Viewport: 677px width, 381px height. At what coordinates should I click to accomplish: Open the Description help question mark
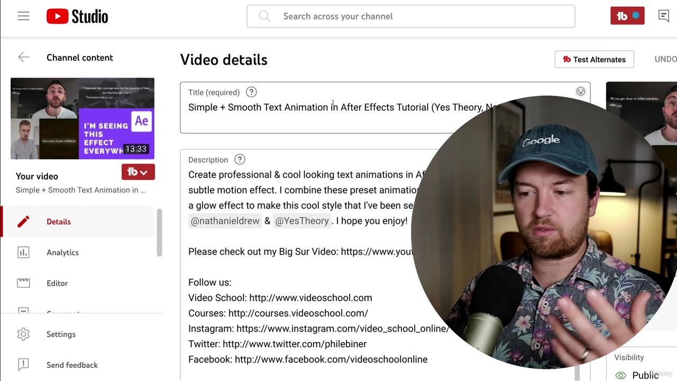[240, 159]
